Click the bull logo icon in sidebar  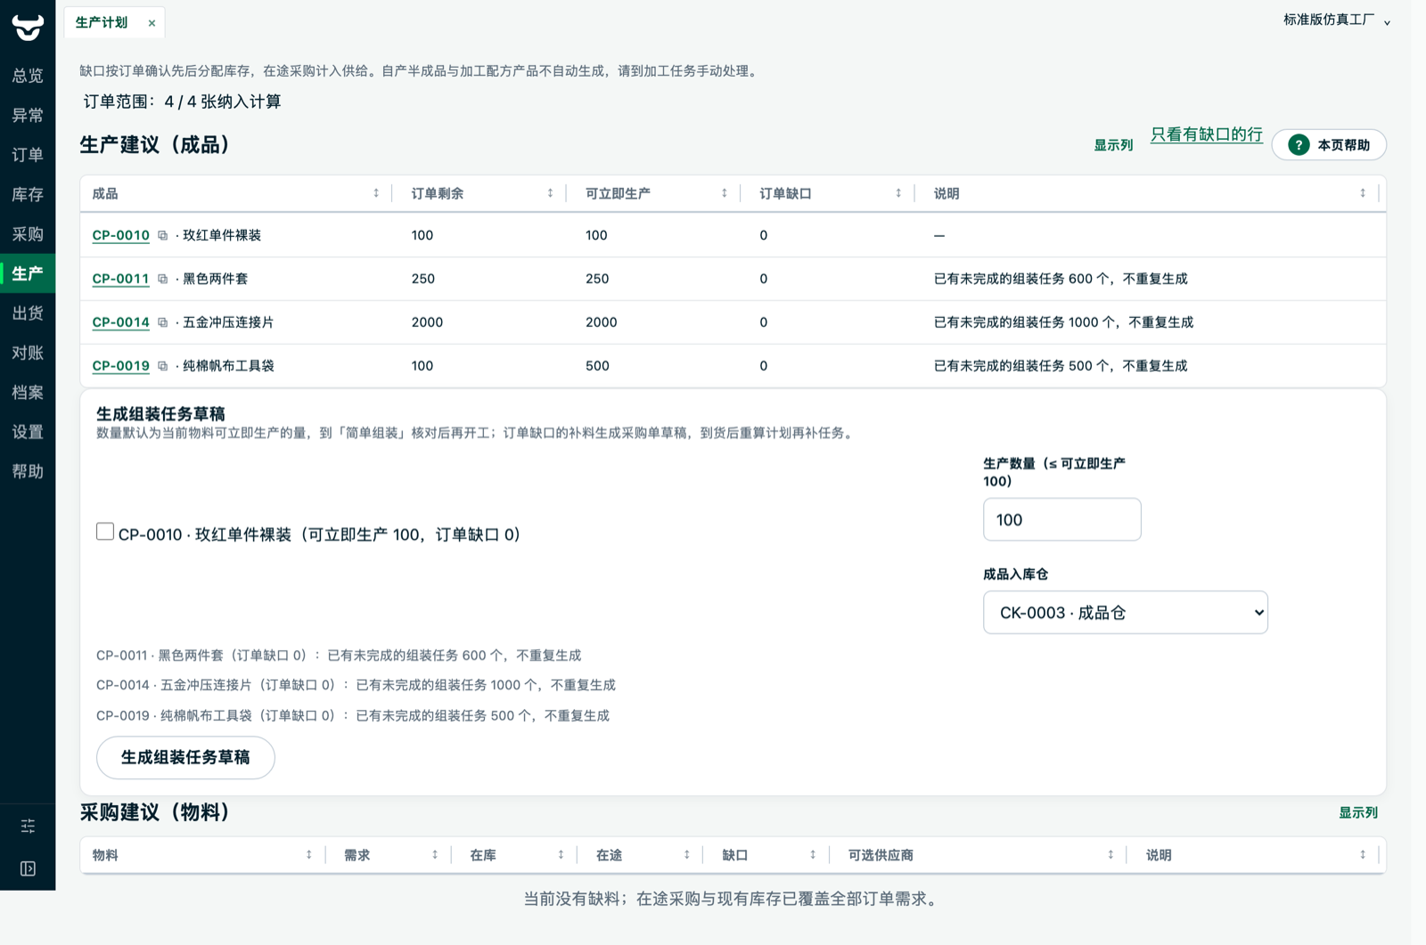coord(28,27)
